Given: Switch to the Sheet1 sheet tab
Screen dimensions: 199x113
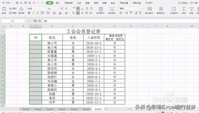Looking at the screenshot, I should coord(26,109).
